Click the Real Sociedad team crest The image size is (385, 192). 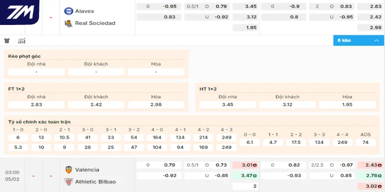coord(68,23)
